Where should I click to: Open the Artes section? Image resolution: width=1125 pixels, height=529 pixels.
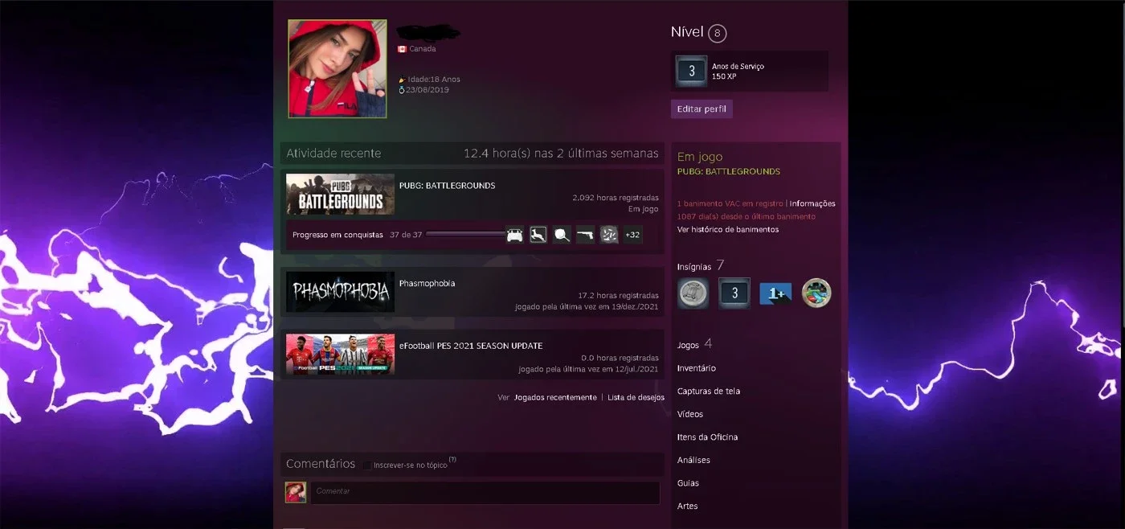687,506
